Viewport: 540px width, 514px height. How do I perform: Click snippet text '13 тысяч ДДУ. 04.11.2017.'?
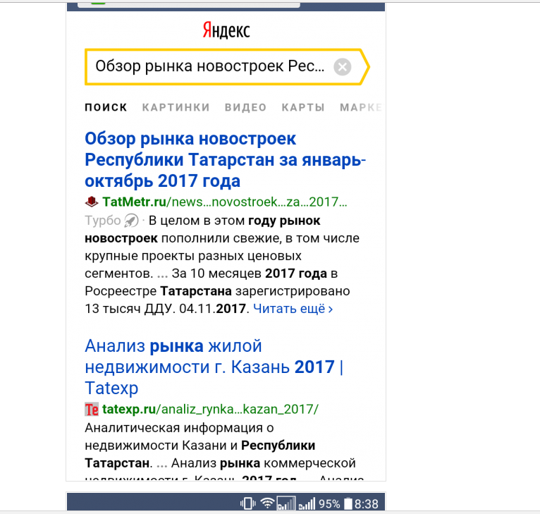click(167, 309)
